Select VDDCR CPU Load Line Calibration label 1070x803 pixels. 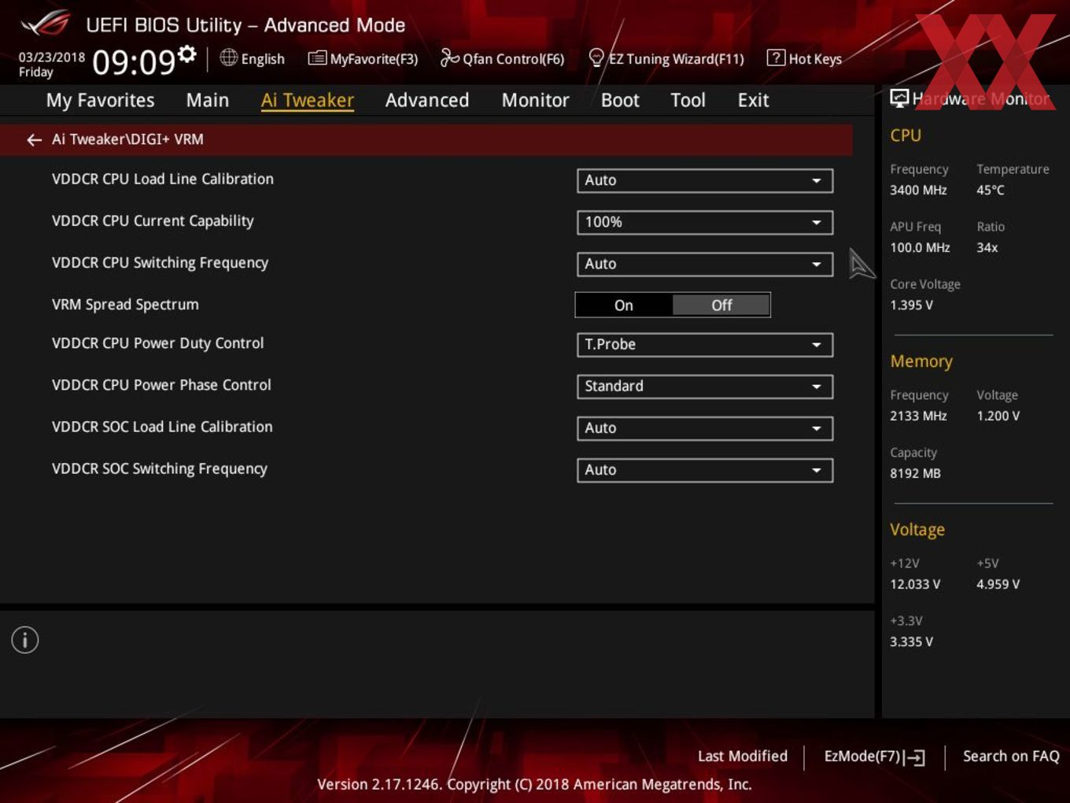tap(163, 179)
